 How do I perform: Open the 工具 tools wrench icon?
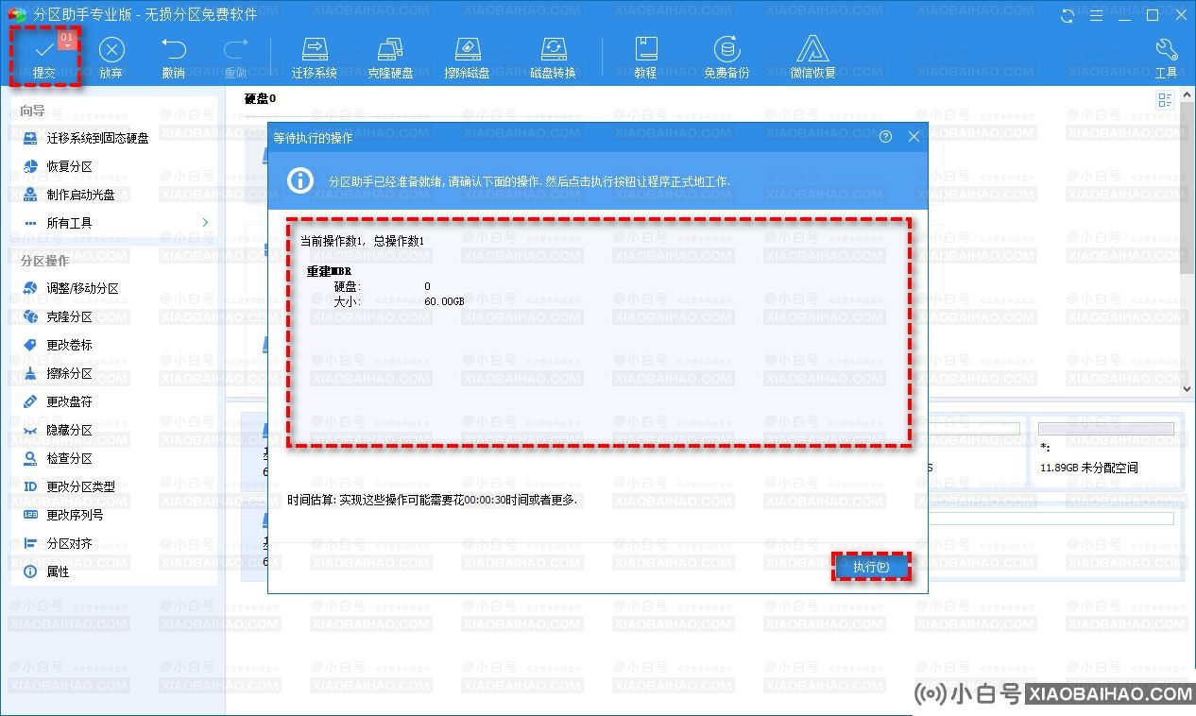click(1166, 57)
